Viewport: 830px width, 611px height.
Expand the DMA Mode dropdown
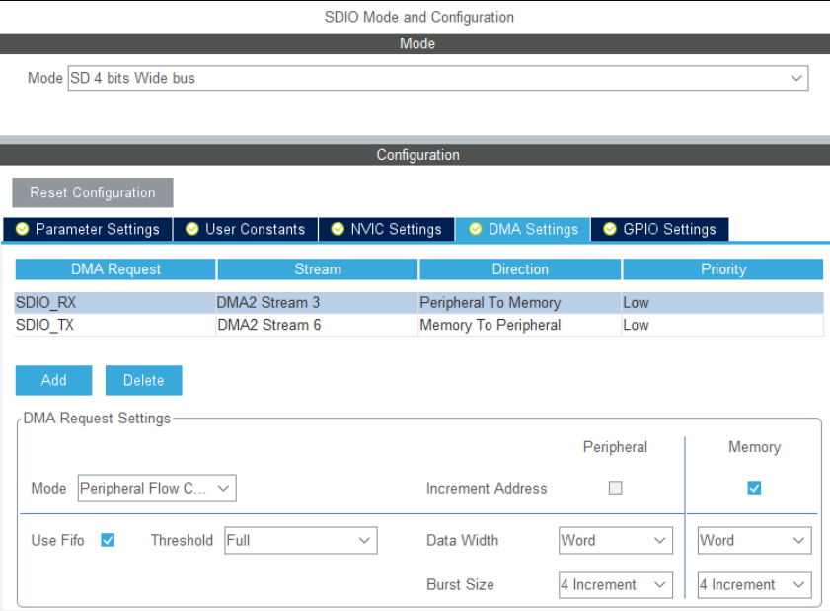pos(157,488)
